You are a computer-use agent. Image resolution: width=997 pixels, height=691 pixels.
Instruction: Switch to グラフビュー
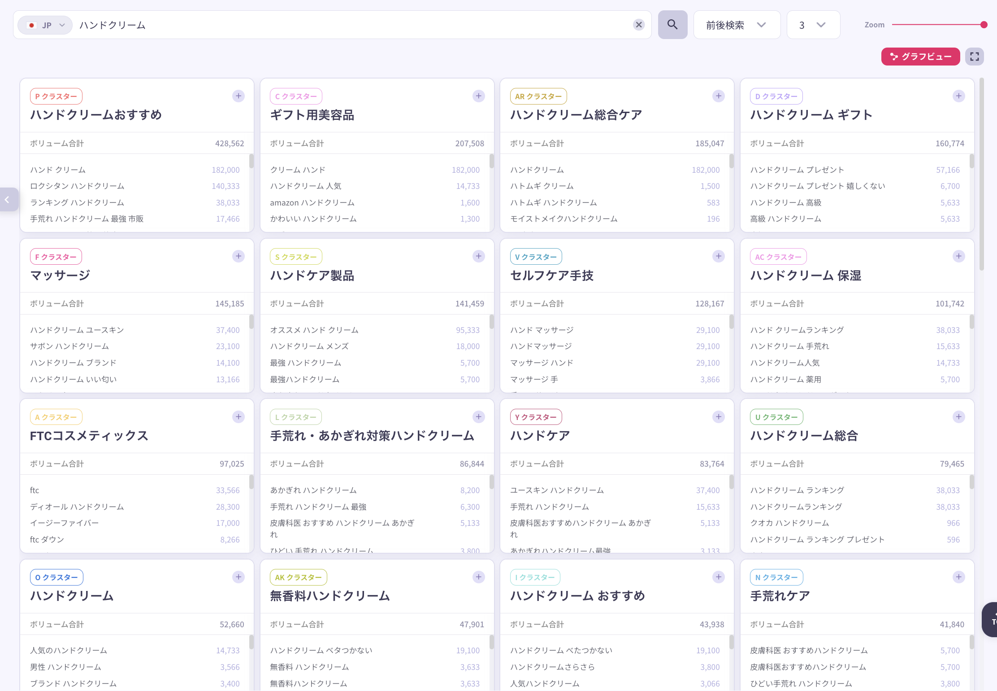tap(920, 56)
